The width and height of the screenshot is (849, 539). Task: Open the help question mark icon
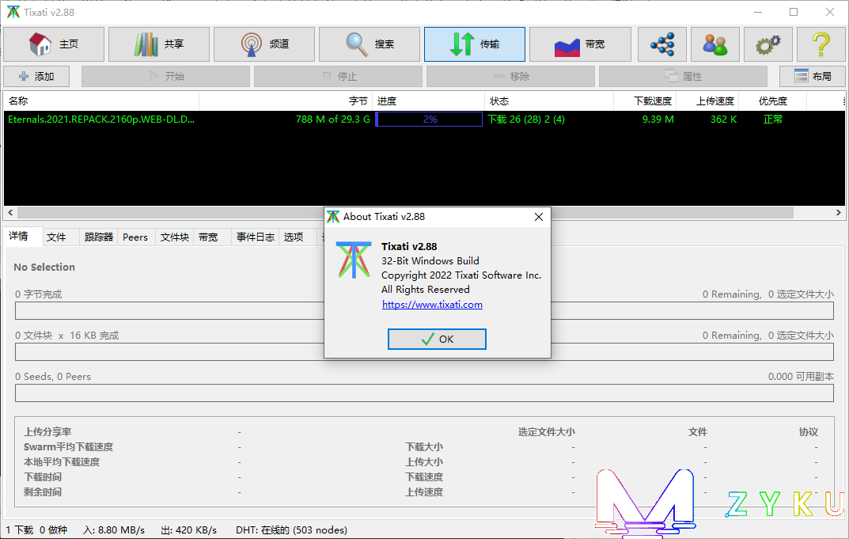[821, 44]
